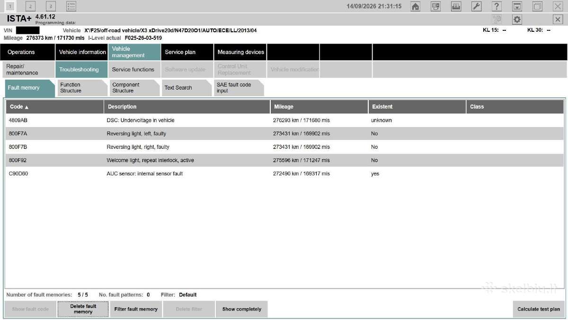Open Vehicle information menu
568x320 pixels.
click(x=82, y=52)
